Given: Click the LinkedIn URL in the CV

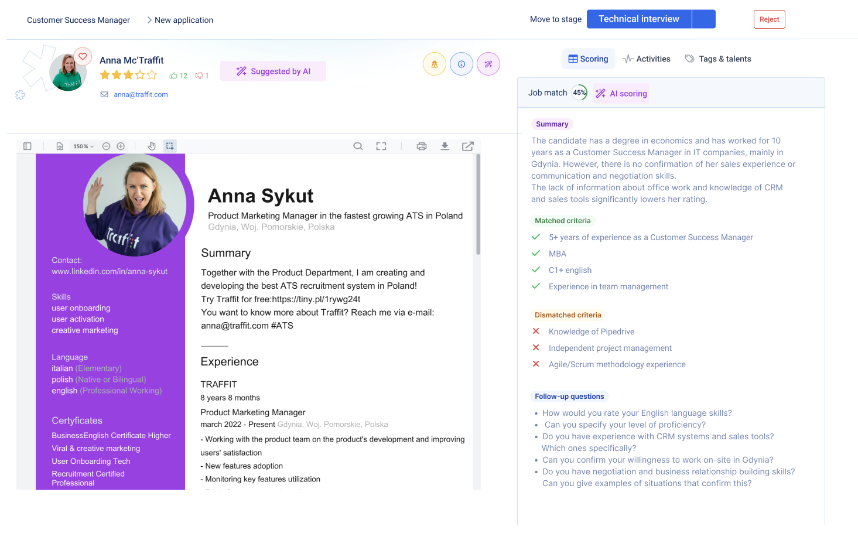Looking at the screenshot, I should 110,272.
